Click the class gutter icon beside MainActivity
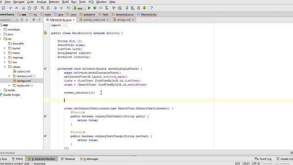 click(45, 33)
